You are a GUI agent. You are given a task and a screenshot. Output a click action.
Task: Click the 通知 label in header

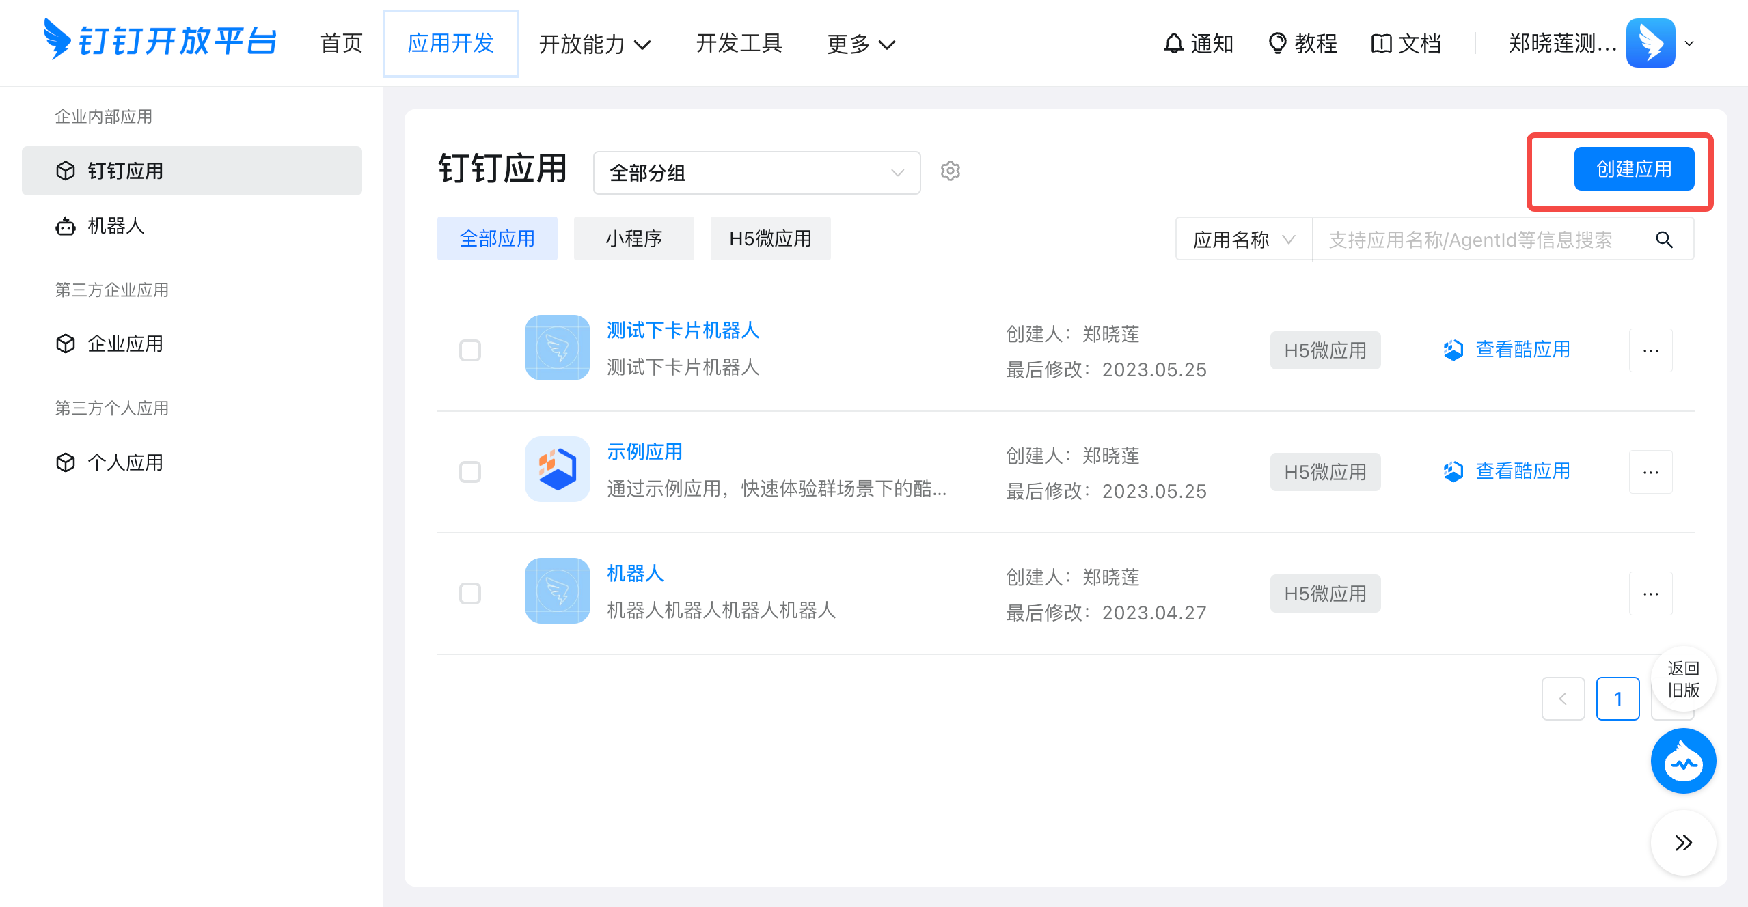[x=1212, y=44]
